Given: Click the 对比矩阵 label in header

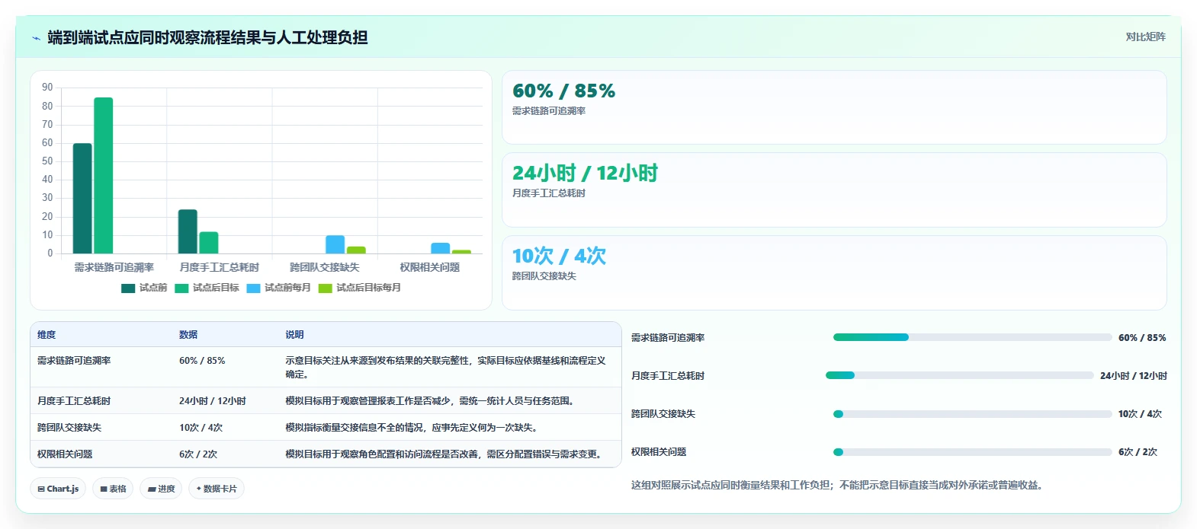Looking at the screenshot, I should (1145, 37).
